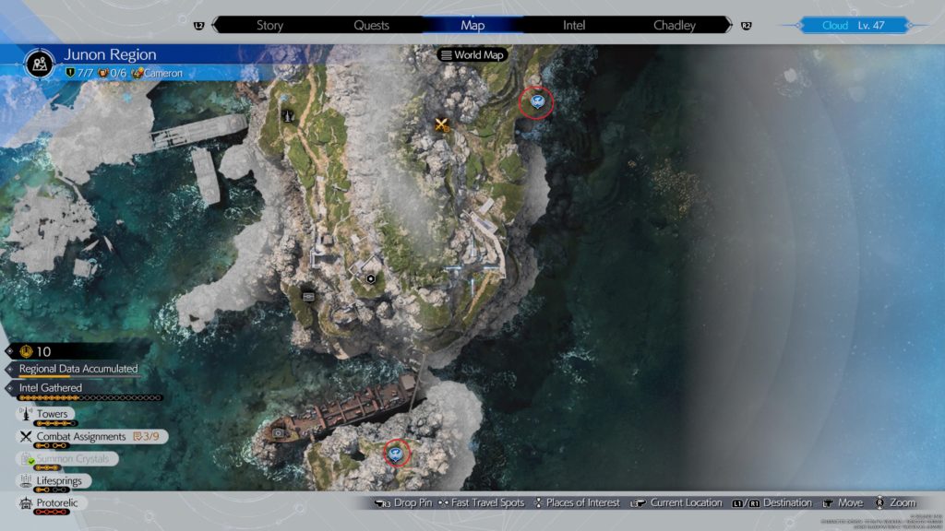Click the circled blue marker in the south
Screen dimensions: 945x531
397,452
